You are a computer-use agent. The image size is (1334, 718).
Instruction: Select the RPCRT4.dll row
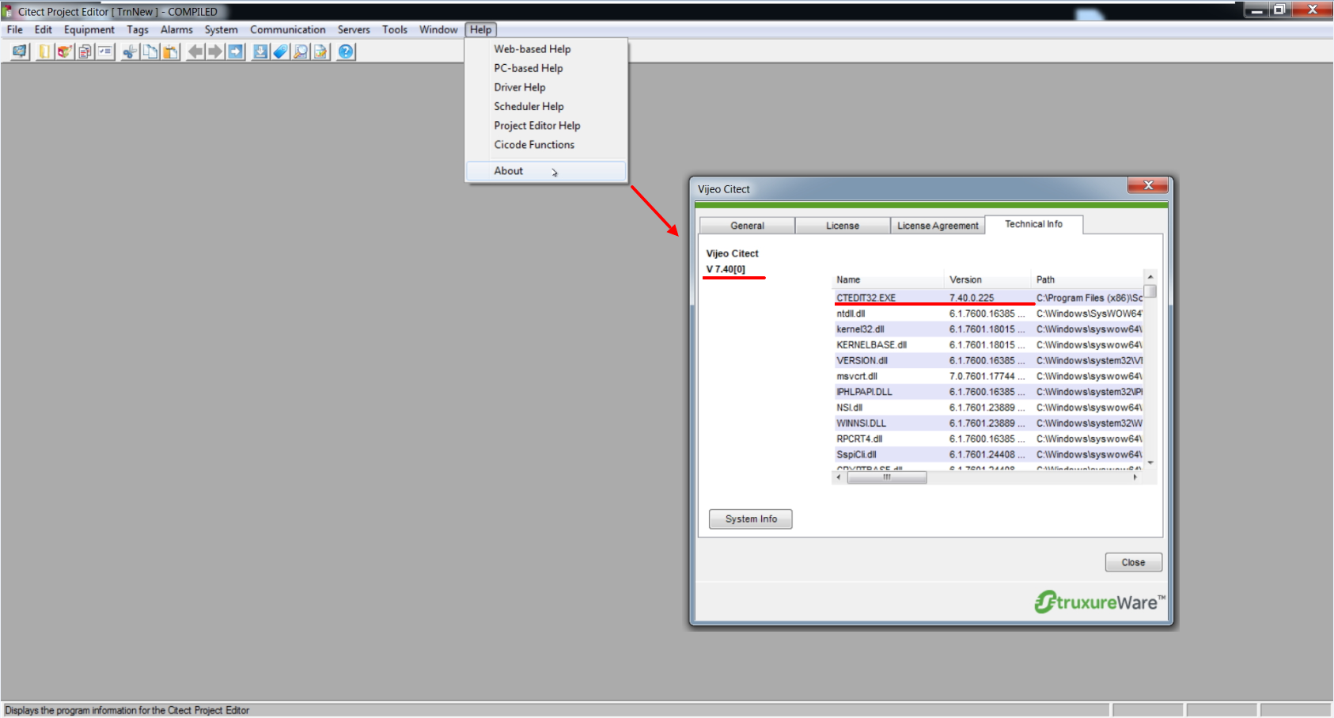click(988, 439)
